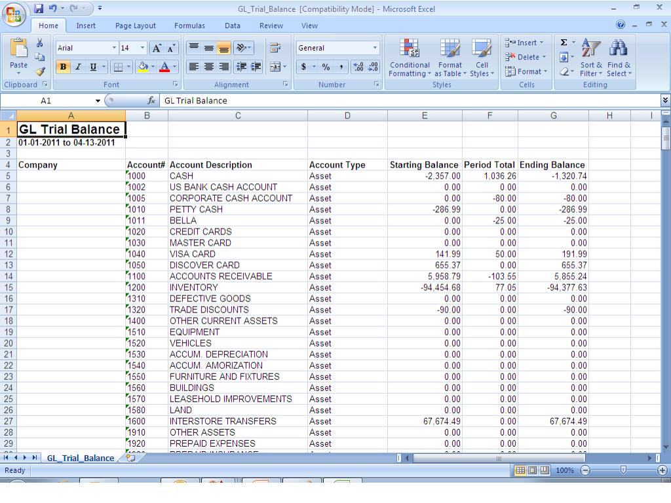Open the Name Box dropdown arrow

98,101
